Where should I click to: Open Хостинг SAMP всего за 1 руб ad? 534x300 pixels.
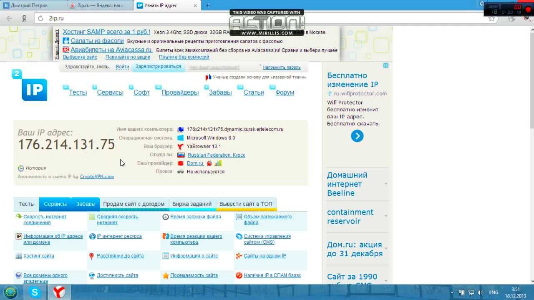[x=106, y=32]
